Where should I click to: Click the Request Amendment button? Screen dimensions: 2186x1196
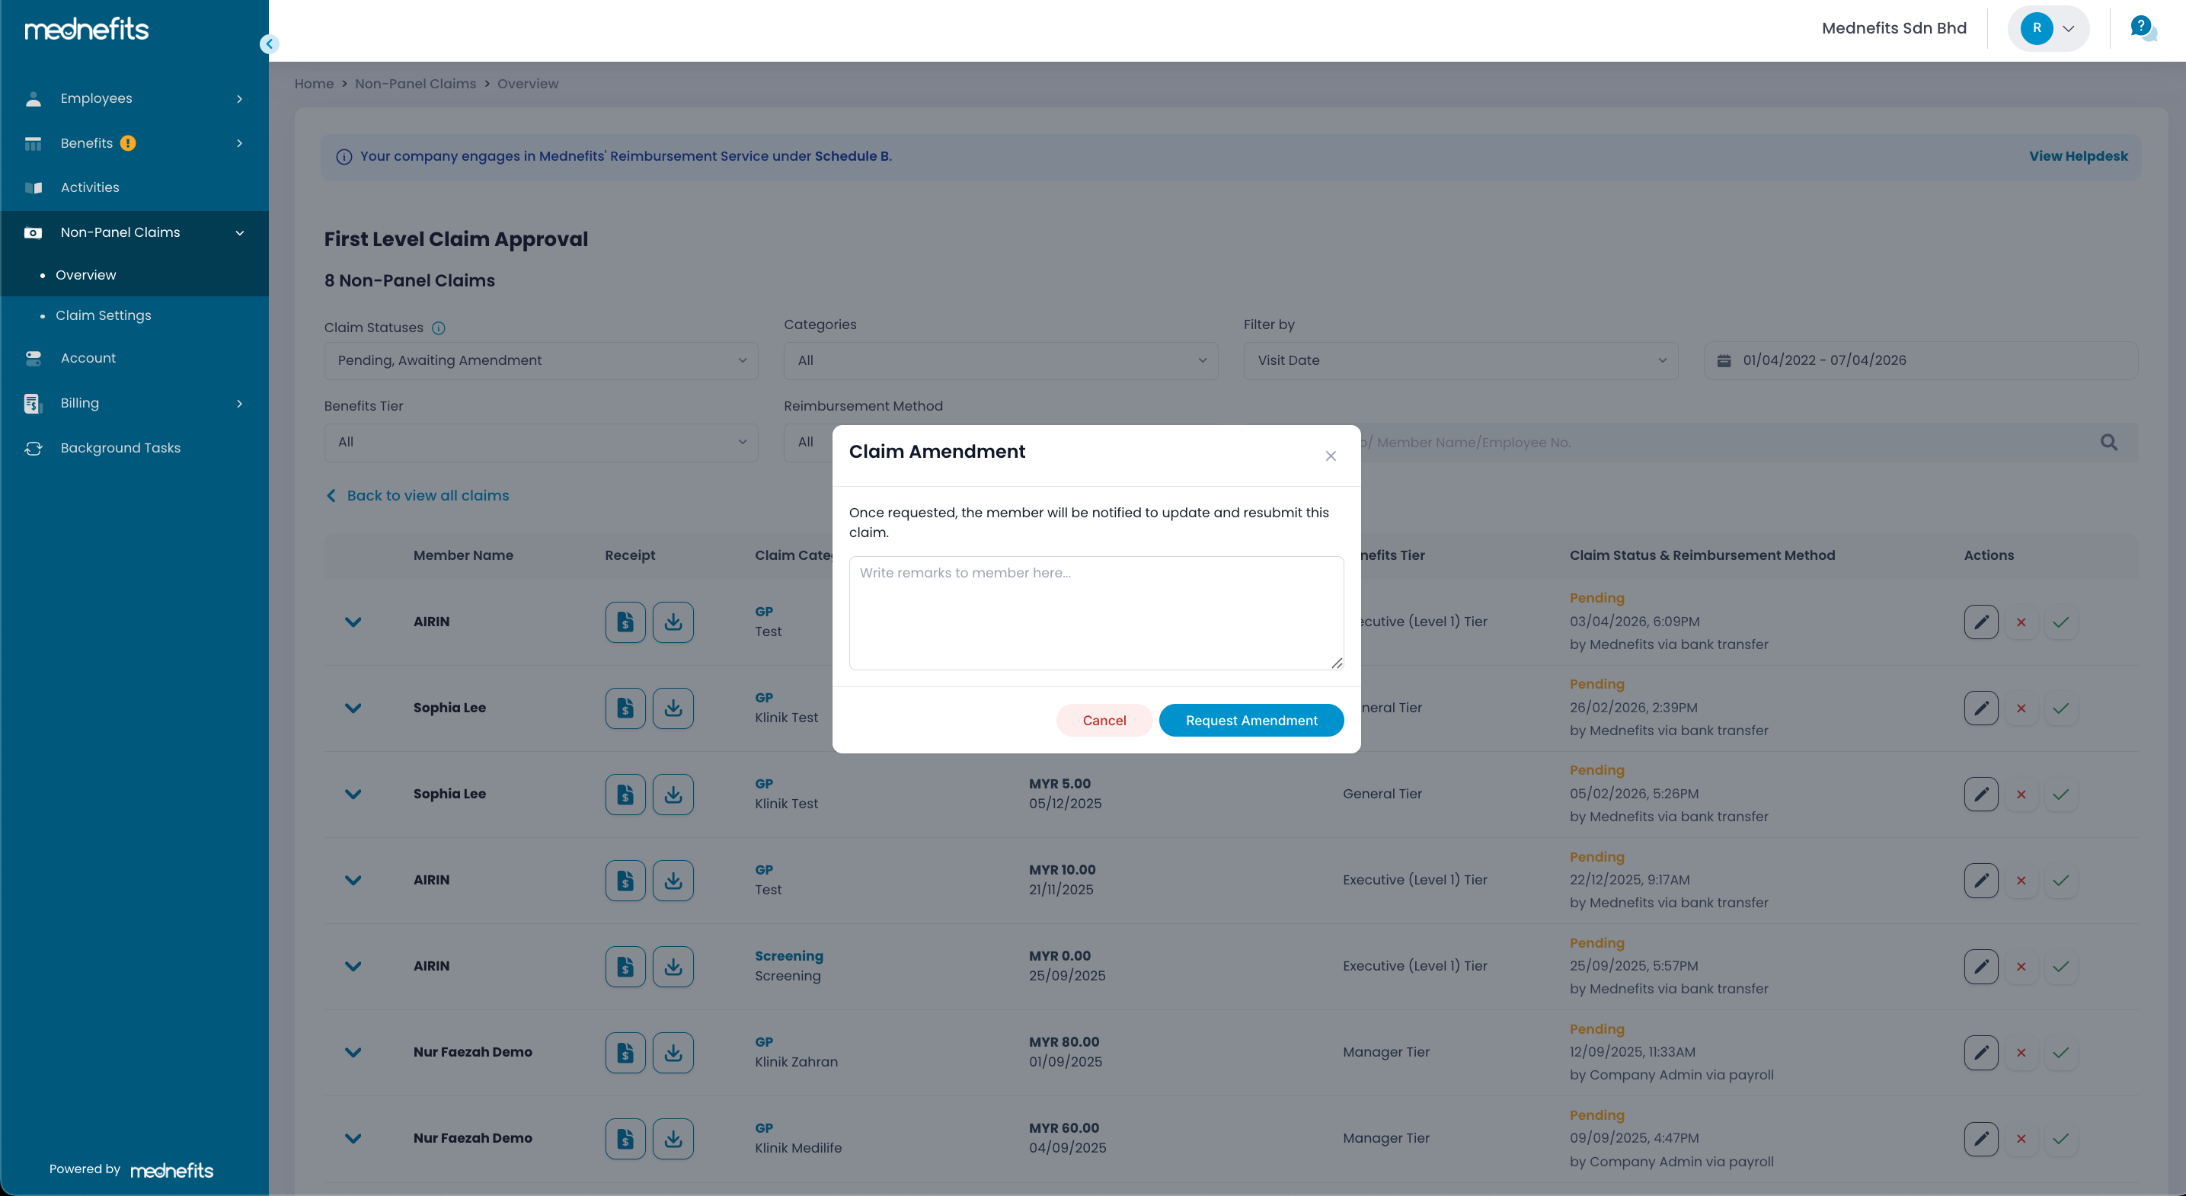1251,720
